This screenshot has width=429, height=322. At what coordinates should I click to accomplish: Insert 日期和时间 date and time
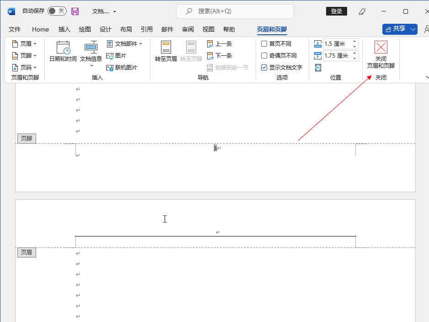pyautogui.click(x=63, y=51)
